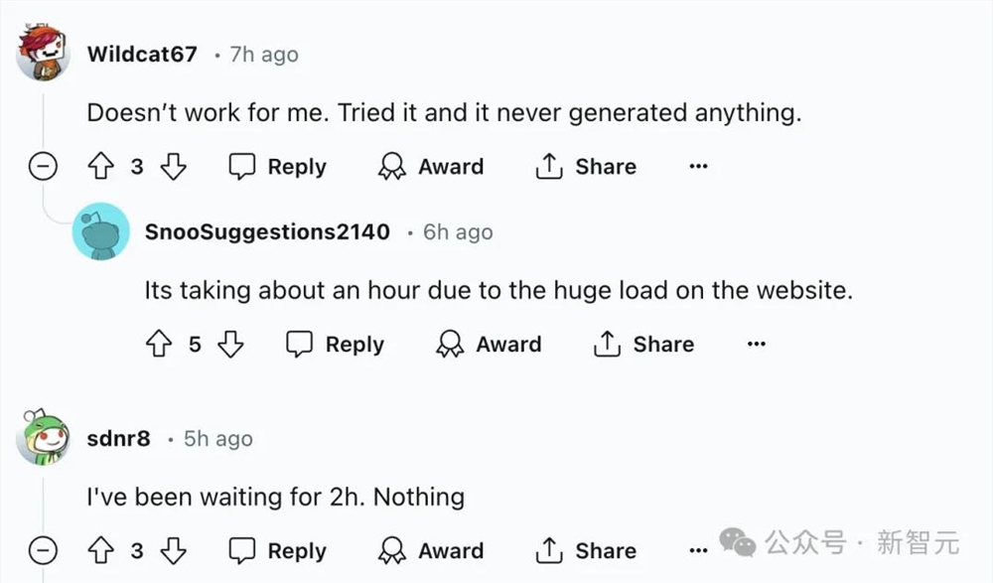Award sdnr8's comment
Viewport: 993px width, 583px height.
(431, 551)
